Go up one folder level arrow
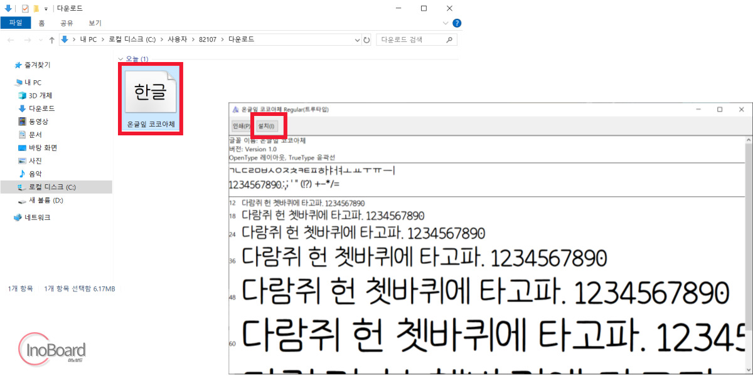The width and height of the screenshot is (753, 376). click(51, 39)
